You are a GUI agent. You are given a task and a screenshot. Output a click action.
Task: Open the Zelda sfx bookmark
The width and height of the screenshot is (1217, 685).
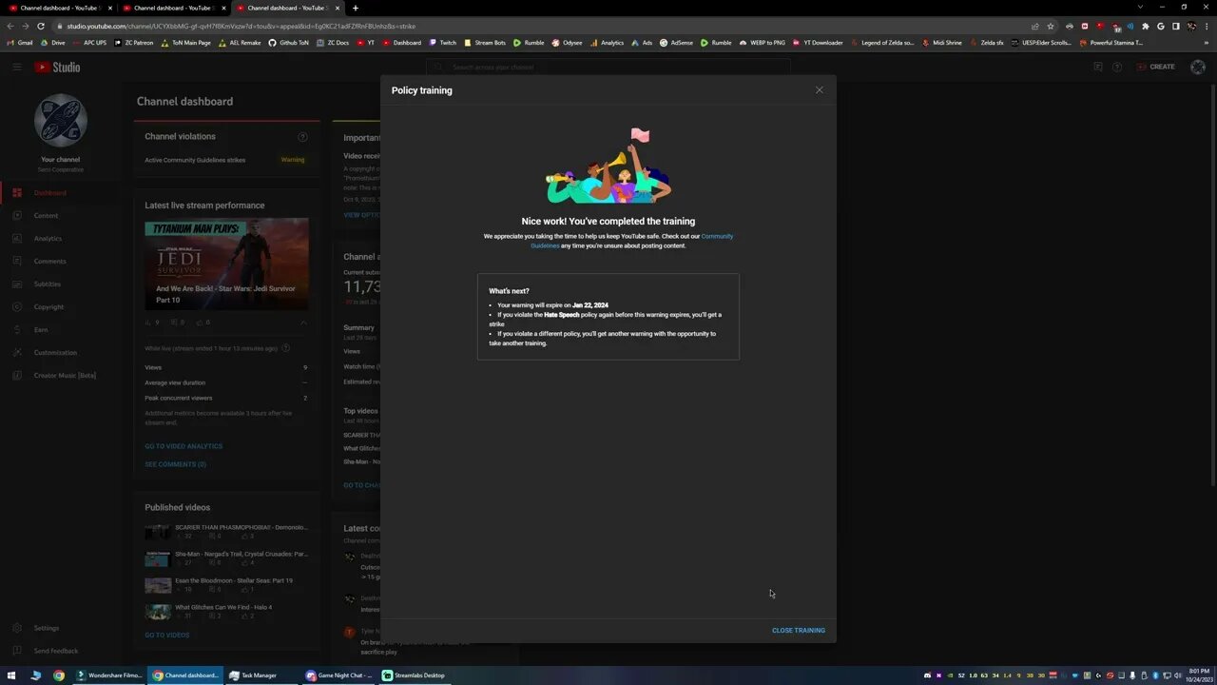987,43
